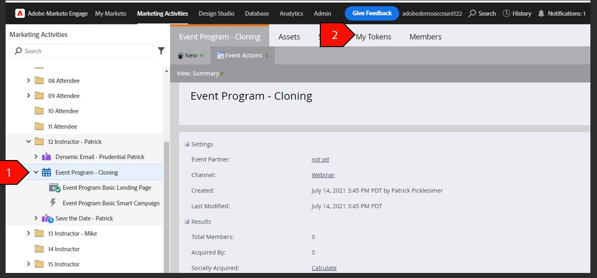Image resolution: width=597 pixels, height=278 pixels.
Task: Click the 'Acquired By:' label
Action: click(208, 252)
